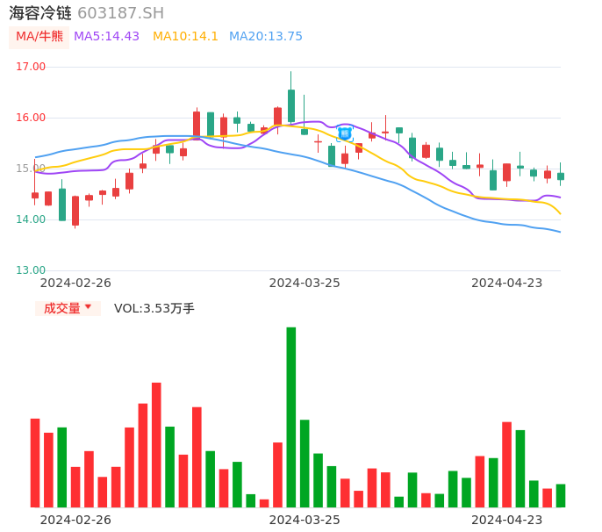Click the tallest green volume bar
This screenshot has height=532, width=602.
pyautogui.click(x=291, y=417)
